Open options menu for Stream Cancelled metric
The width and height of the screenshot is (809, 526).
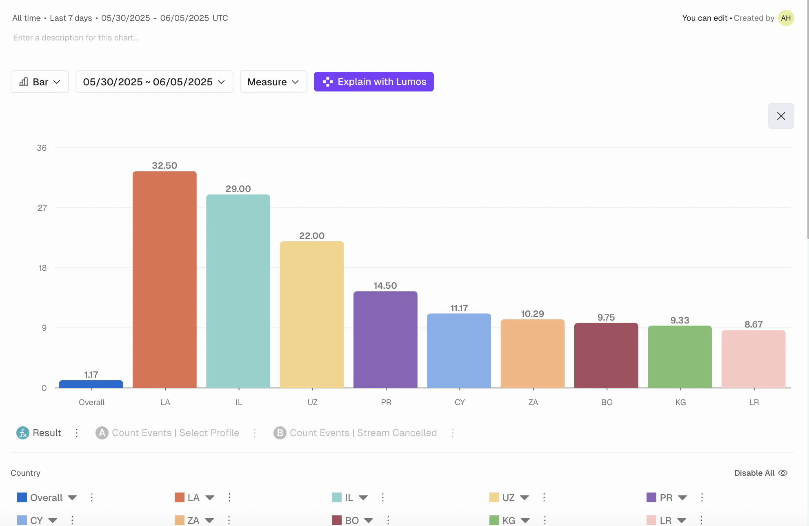coord(453,433)
